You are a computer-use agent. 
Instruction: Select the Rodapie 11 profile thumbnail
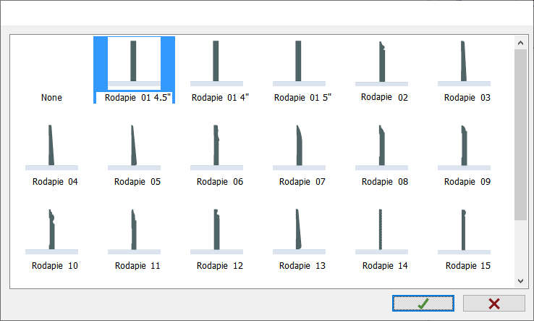(134, 231)
